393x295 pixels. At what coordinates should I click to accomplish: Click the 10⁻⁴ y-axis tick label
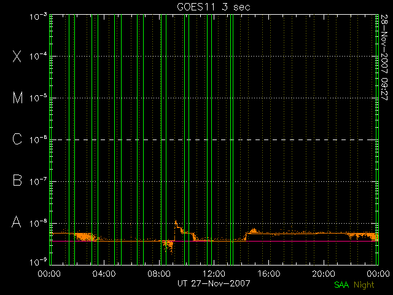click(38, 56)
